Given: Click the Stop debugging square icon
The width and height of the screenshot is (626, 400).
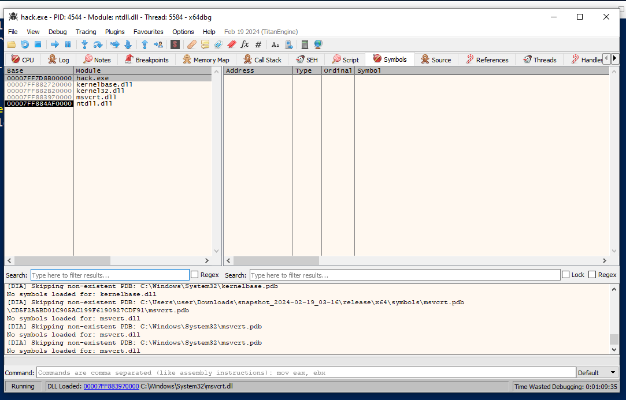Looking at the screenshot, I should pos(38,44).
